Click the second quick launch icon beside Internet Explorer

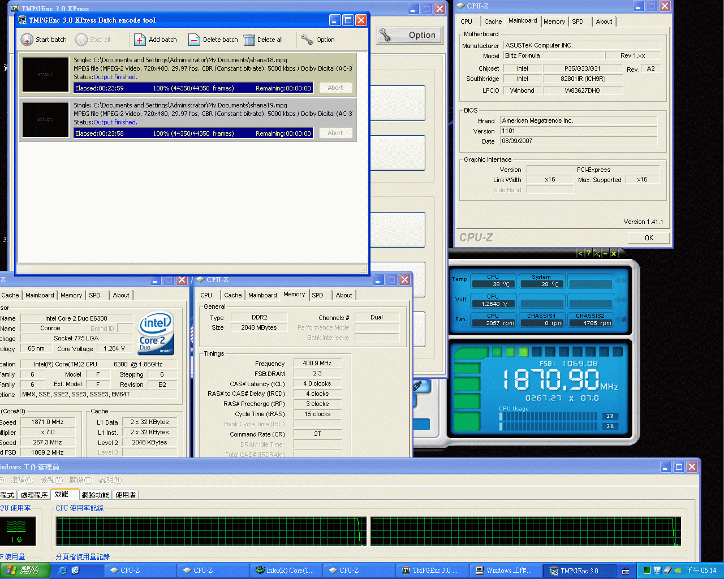pyautogui.click(x=75, y=571)
